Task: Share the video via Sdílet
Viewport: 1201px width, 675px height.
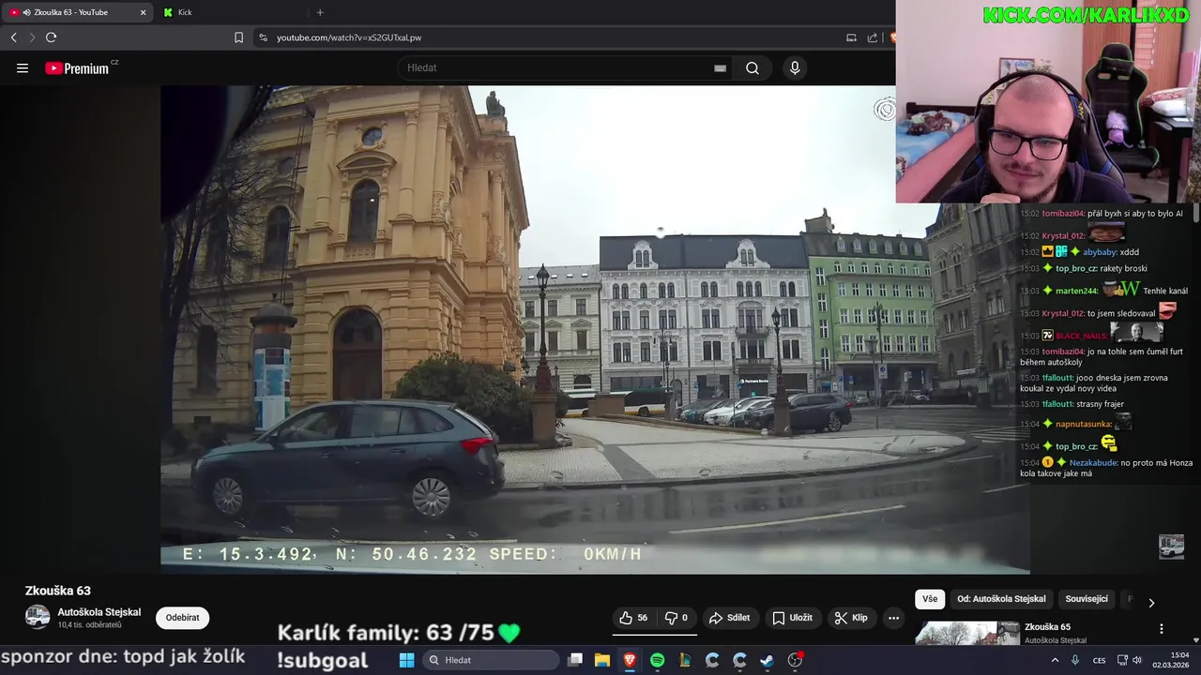Action: pos(729,618)
